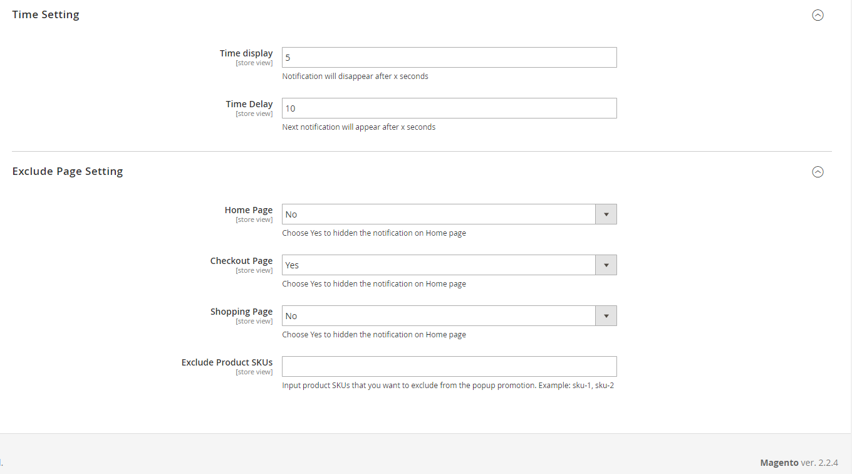852x474 pixels.
Task: Click the Magento version text in footer
Action: coord(799,463)
